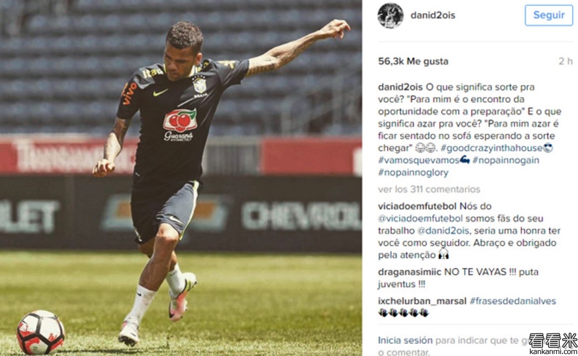Open the ixchelurban_marsal commenter profile
The image size is (578, 356).
point(422,301)
